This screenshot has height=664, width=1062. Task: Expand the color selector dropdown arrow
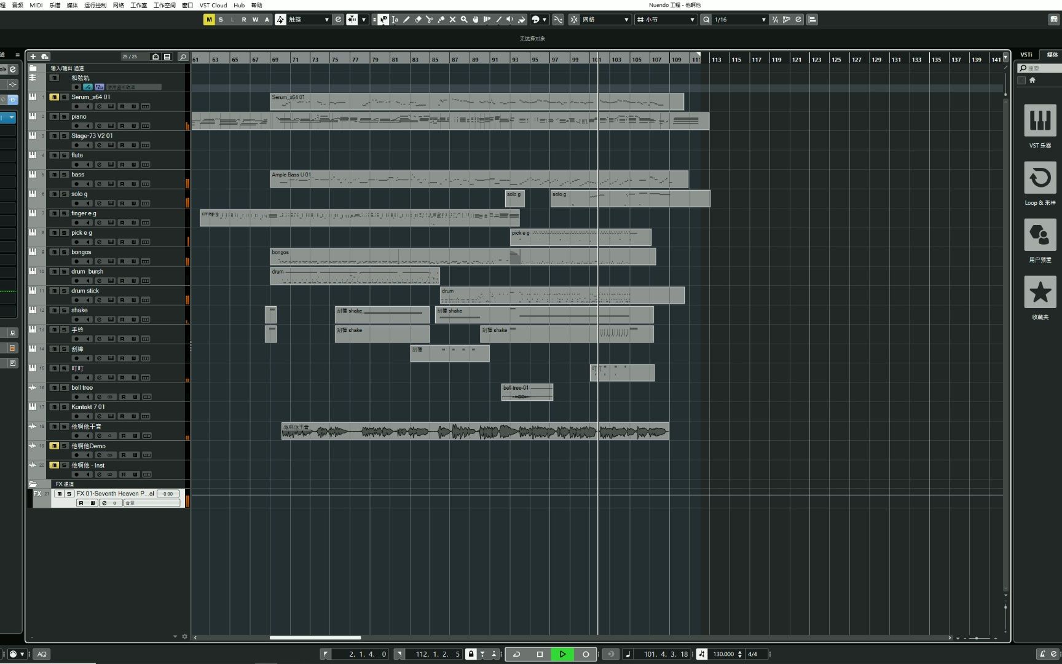pyautogui.click(x=545, y=20)
